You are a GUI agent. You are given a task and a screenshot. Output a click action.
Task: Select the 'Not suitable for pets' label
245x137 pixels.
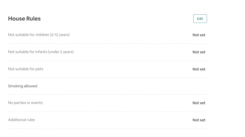click(26, 69)
